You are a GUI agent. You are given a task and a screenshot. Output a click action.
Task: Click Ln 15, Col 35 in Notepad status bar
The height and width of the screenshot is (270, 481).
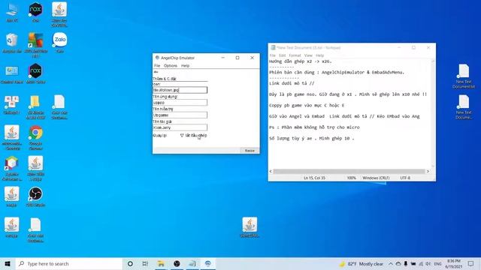point(314,178)
